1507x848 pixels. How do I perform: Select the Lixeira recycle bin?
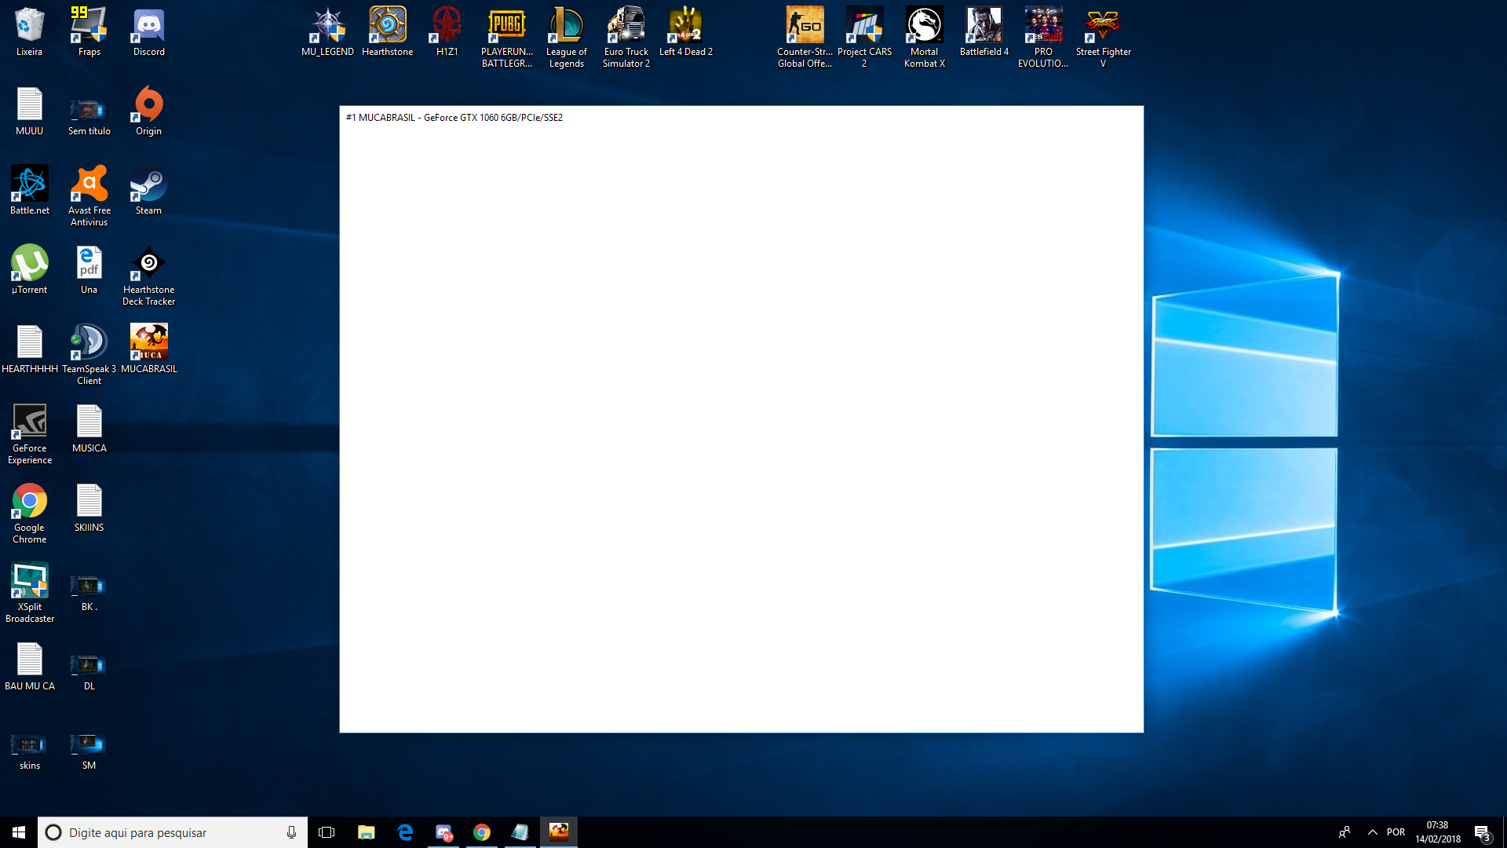(30, 32)
